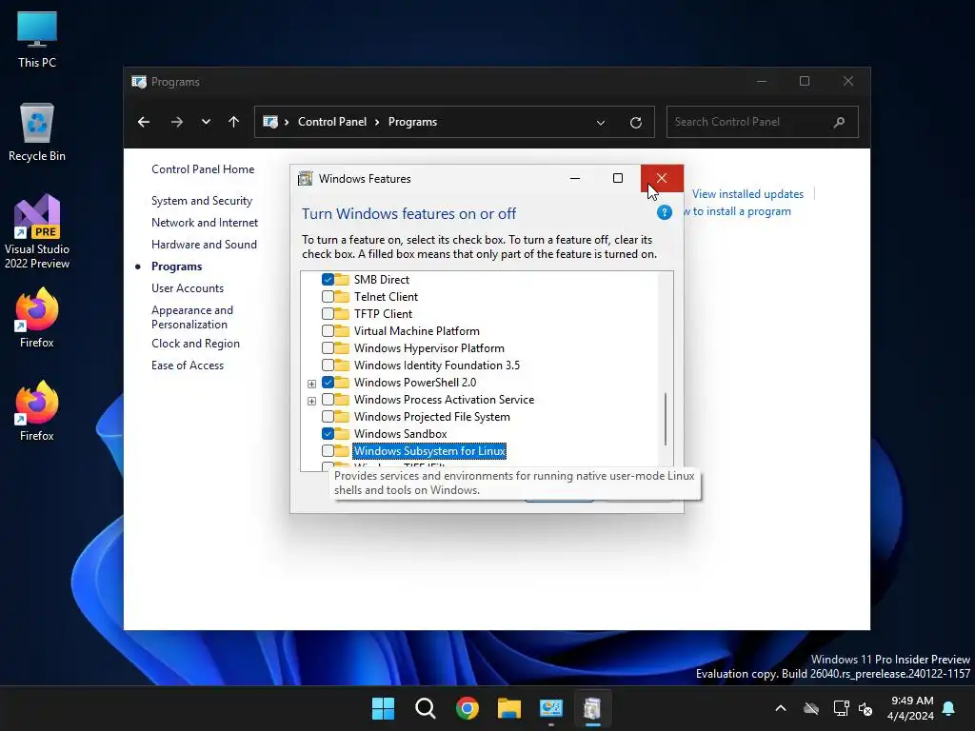This screenshot has height=731, width=975.
Task: Check Telnet Client feature
Action: (x=328, y=297)
